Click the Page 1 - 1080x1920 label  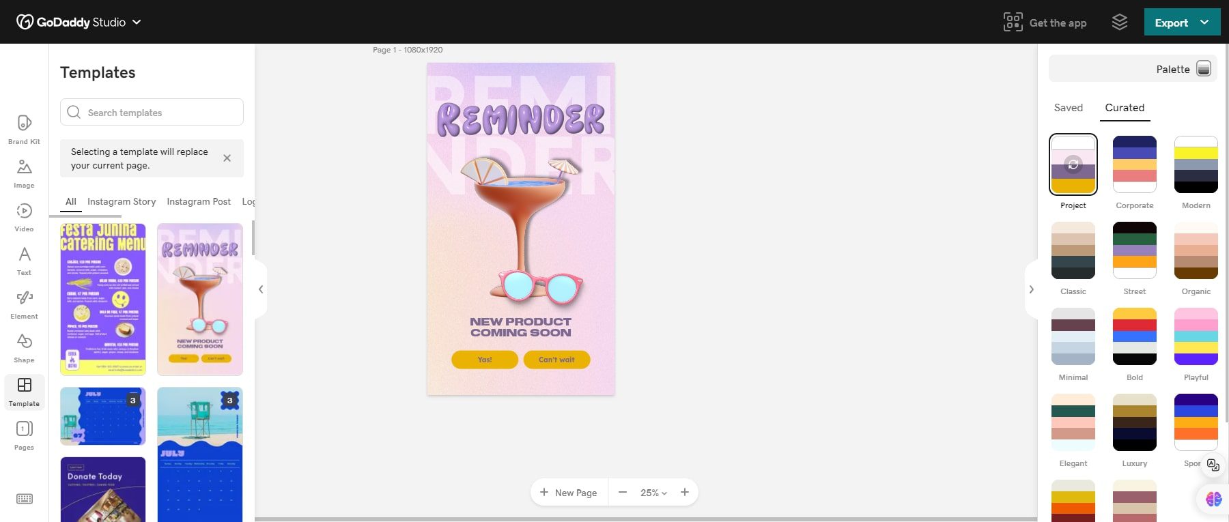coord(408,50)
